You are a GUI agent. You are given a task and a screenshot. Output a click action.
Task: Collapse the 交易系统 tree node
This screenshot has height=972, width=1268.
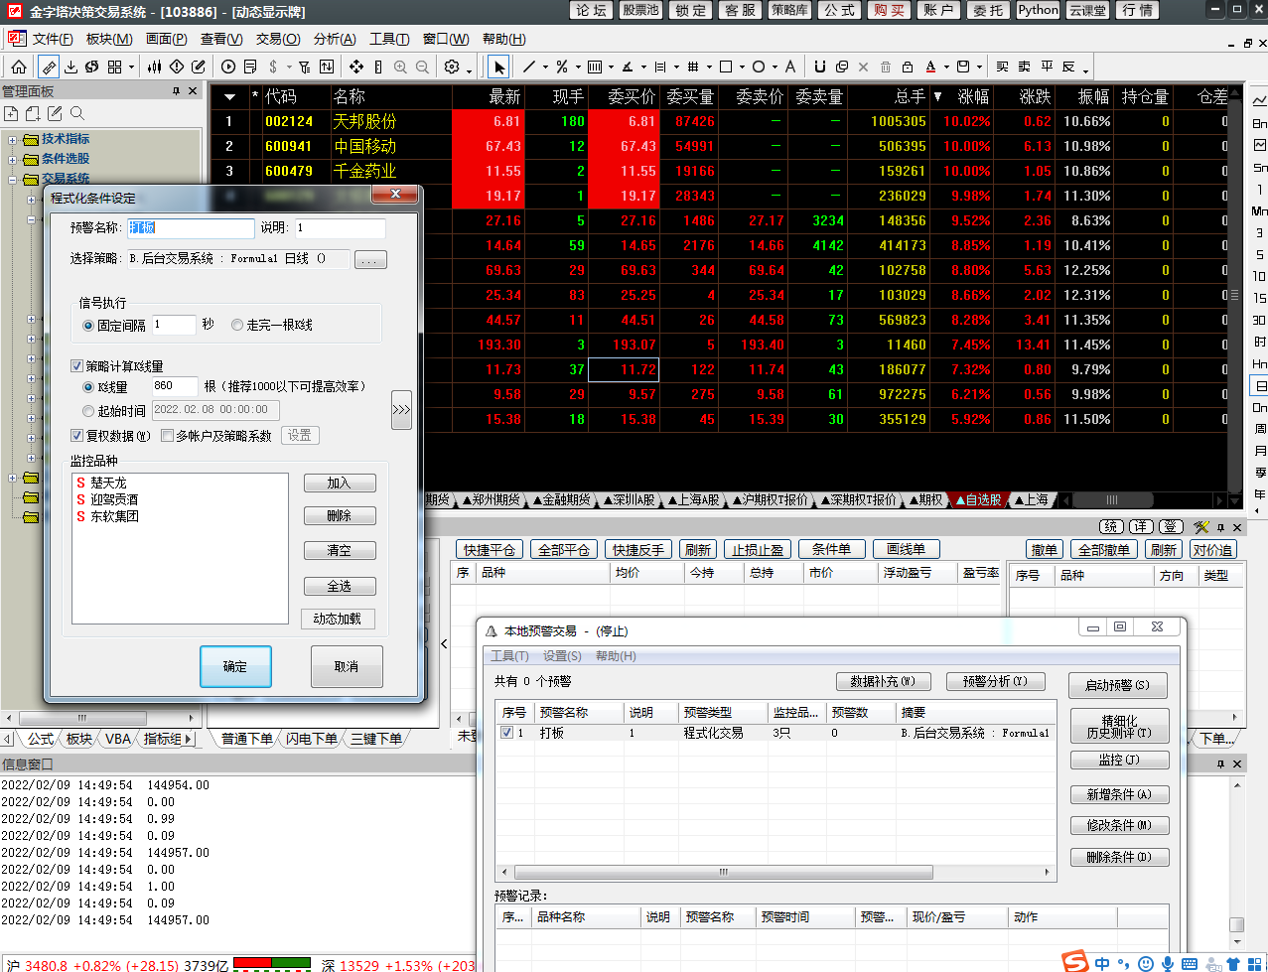pos(13,180)
